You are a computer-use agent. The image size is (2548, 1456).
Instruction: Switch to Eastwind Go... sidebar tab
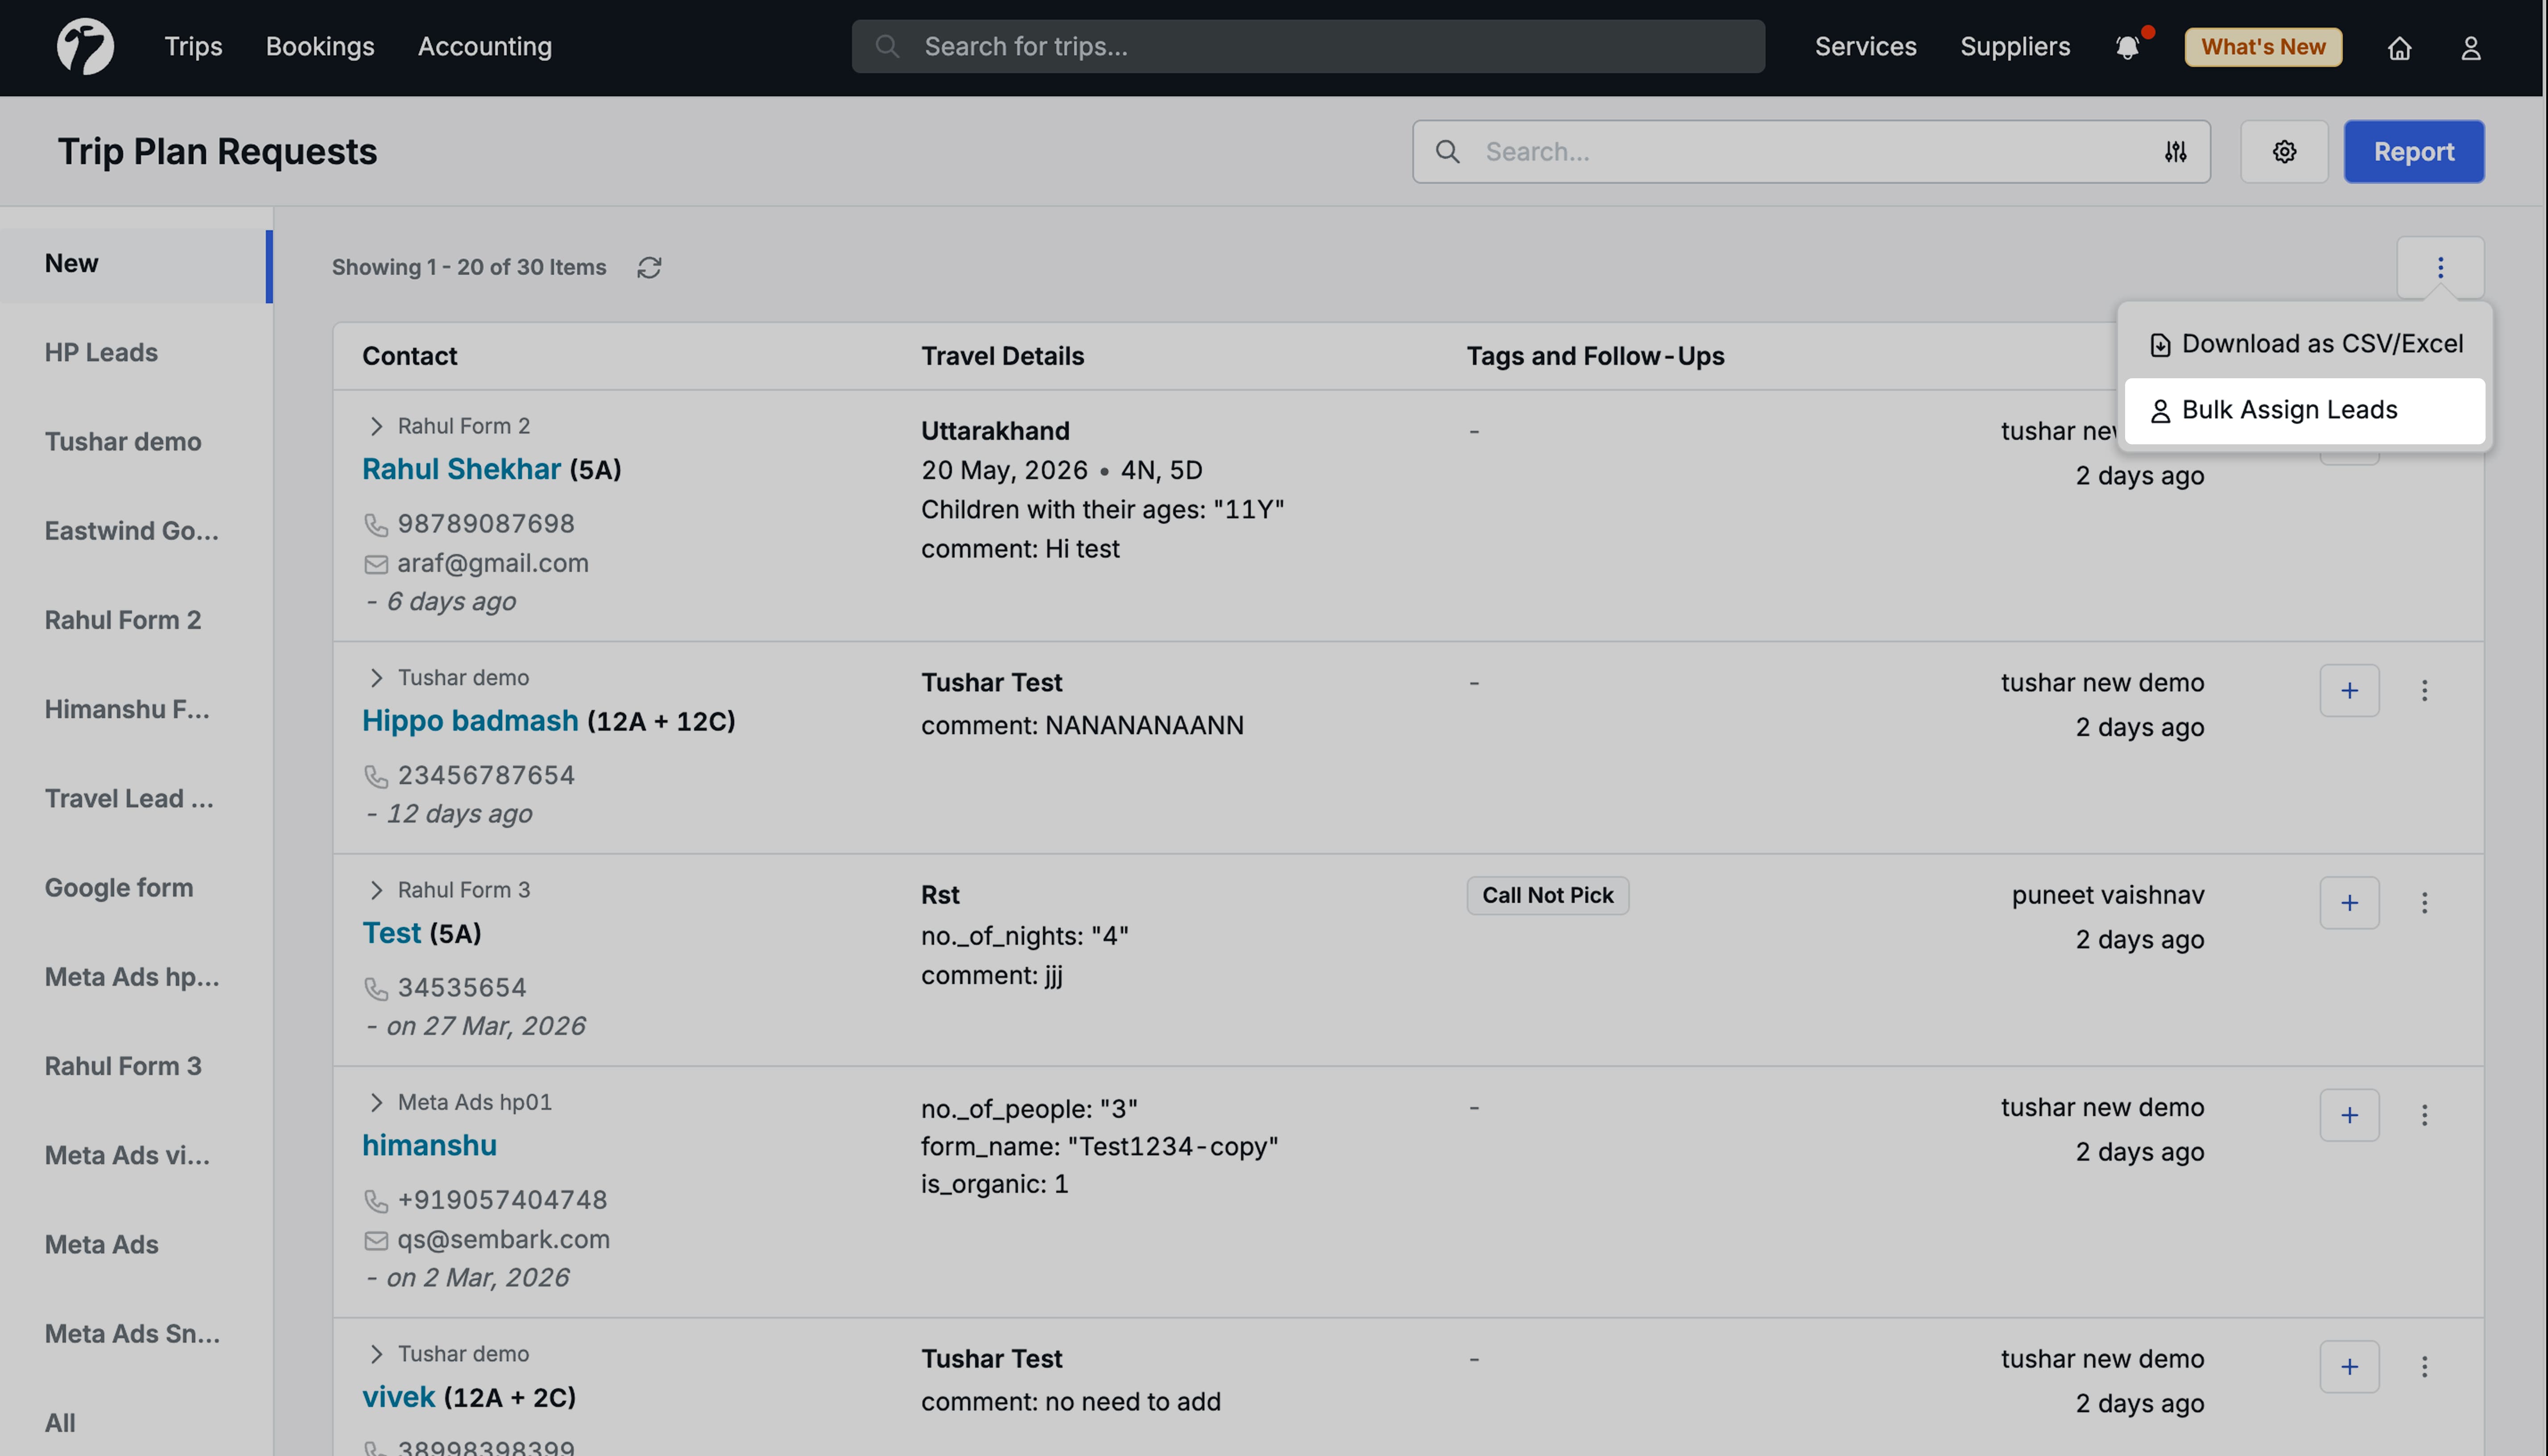click(136, 531)
